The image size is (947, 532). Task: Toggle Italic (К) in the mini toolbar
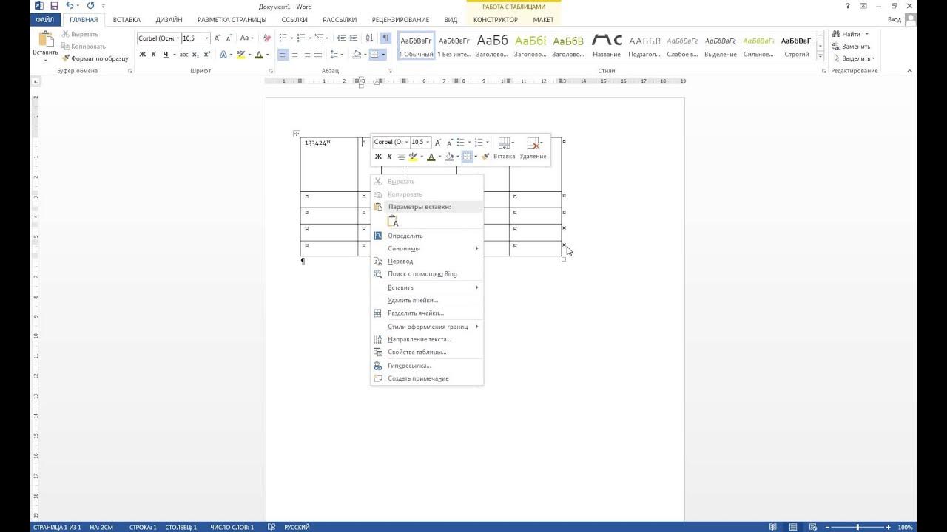[389, 157]
